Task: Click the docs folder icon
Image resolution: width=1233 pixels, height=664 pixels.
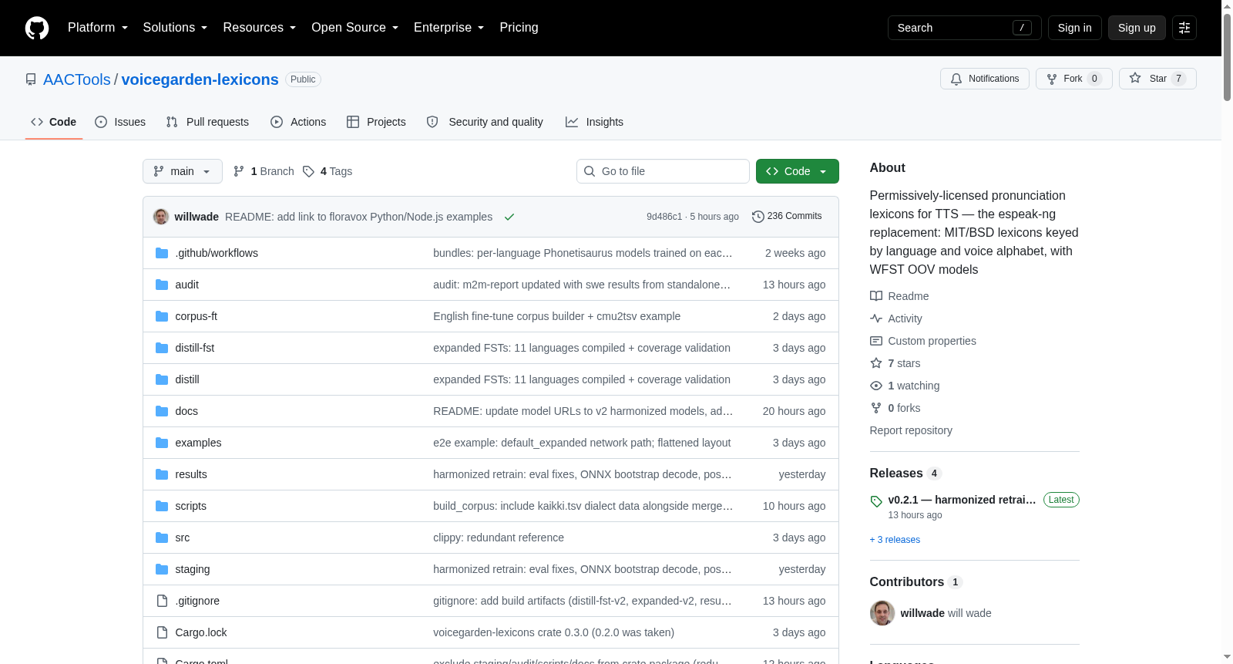Action: click(x=162, y=411)
